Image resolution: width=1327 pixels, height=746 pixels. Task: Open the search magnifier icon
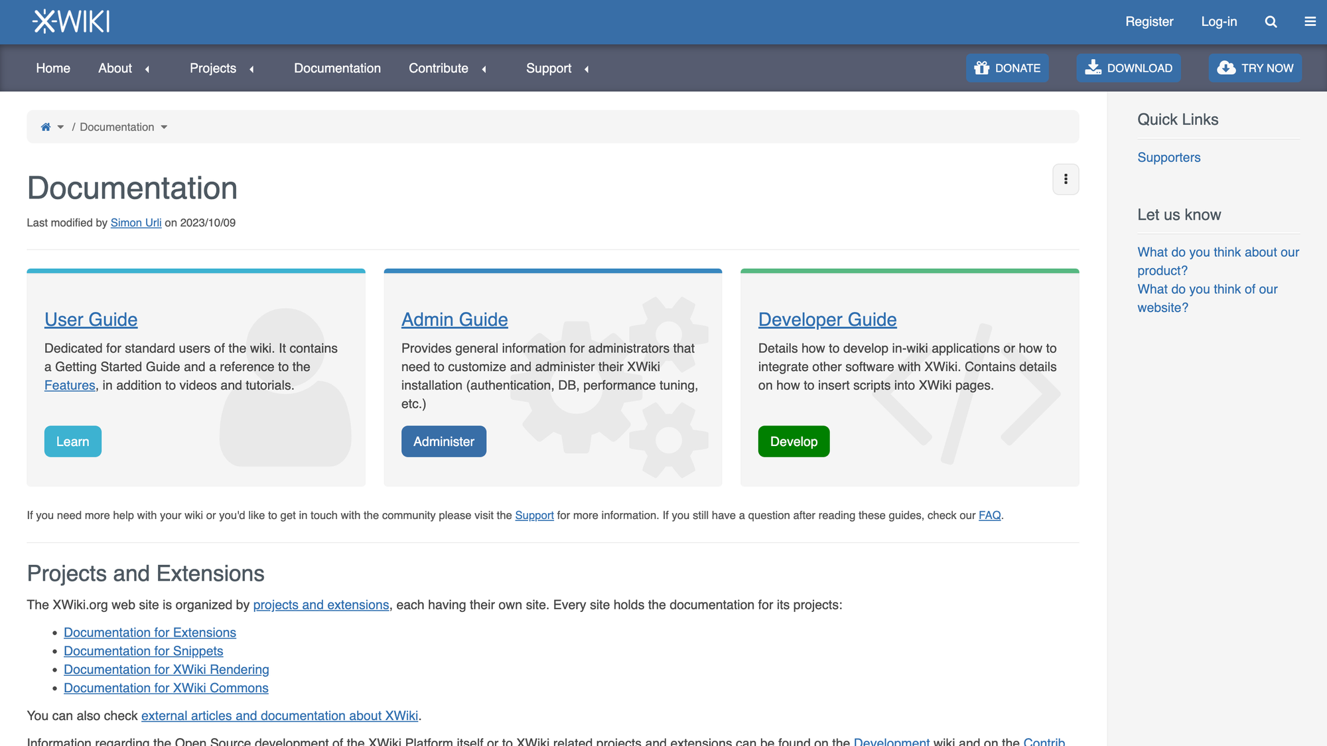tap(1271, 22)
